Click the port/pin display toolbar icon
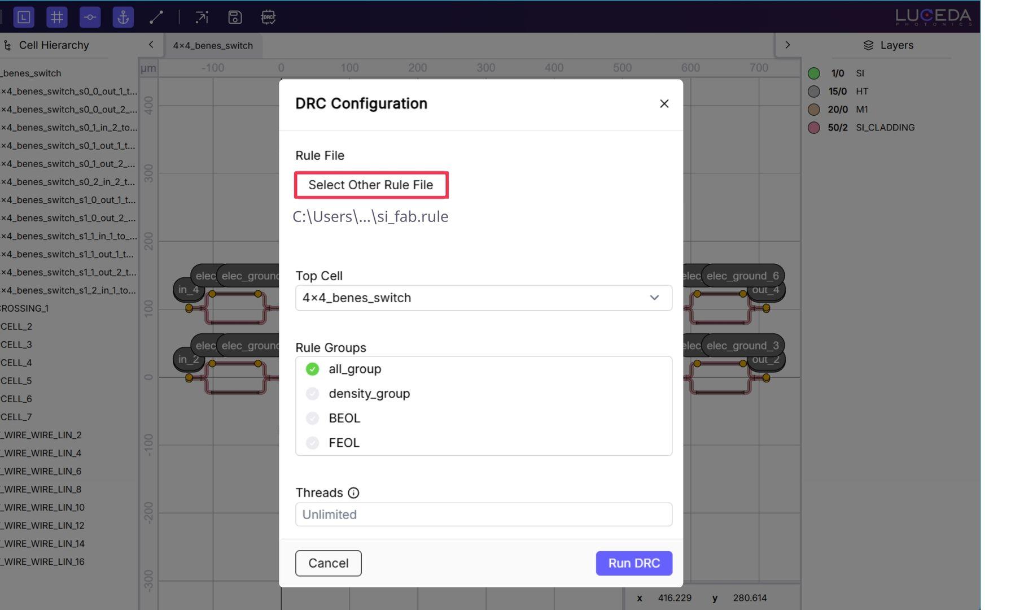Image resolution: width=1011 pixels, height=610 pixels. click(x=90, y=17)
